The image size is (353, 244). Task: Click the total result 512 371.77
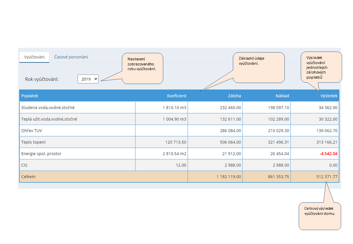(325, 177)
